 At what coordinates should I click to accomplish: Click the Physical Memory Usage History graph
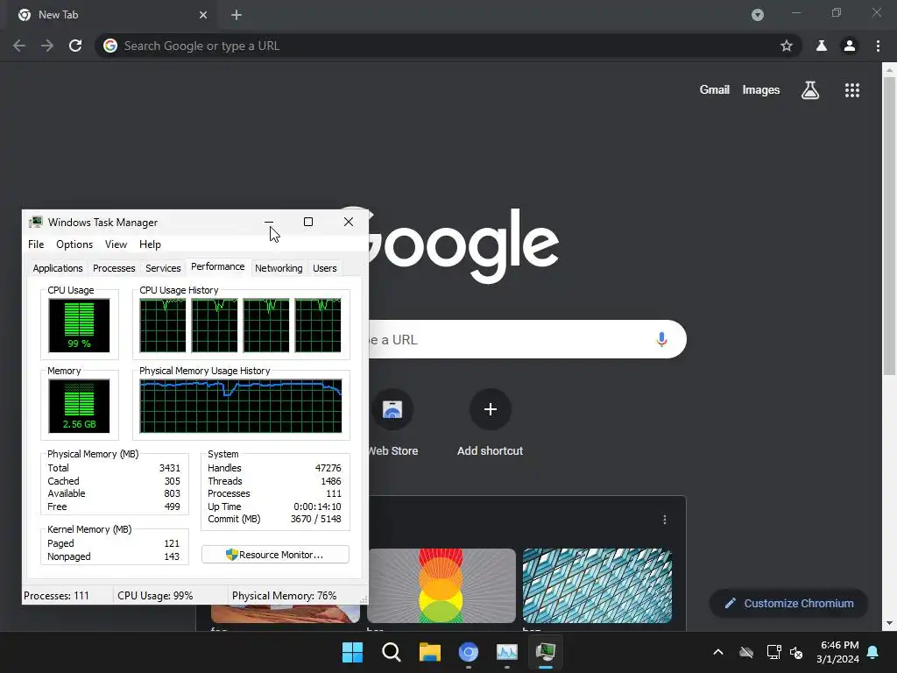[x=241, y=407]
